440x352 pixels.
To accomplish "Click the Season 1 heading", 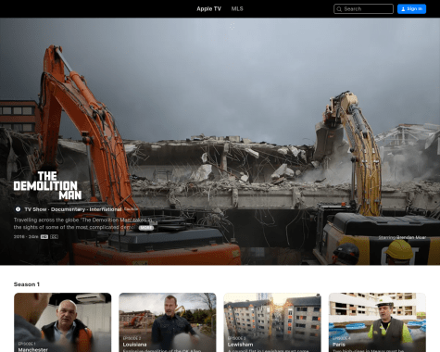I will tap(27, 284).
